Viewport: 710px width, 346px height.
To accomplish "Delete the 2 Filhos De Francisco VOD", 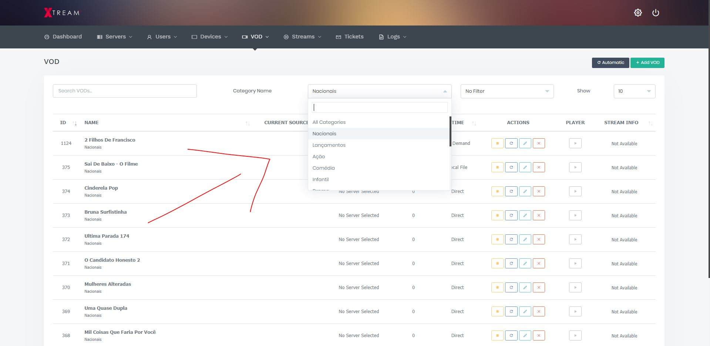I will coord(539,143).
